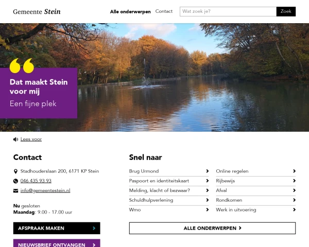
Task: Click the 'Nu gesloten' status text
Action: [27, 206]
